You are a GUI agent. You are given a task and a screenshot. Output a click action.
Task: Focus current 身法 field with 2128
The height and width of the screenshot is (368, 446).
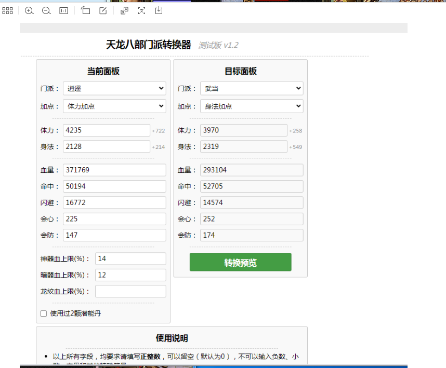coord(107,146)
